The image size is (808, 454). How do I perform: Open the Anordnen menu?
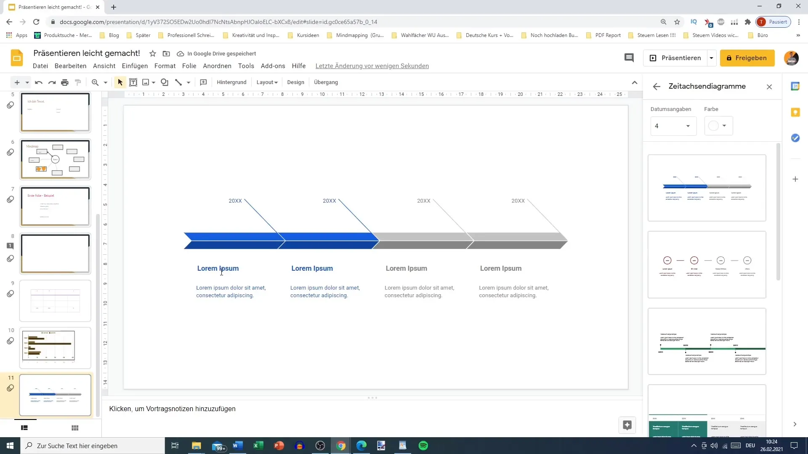point(217,66)
